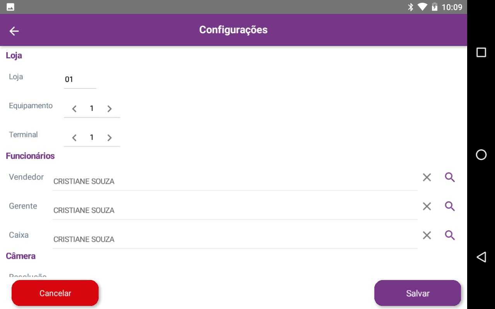Click the red Cancelar button
Image resolution: width=495 pixels, height=309 pixels.
click(55, 293)
